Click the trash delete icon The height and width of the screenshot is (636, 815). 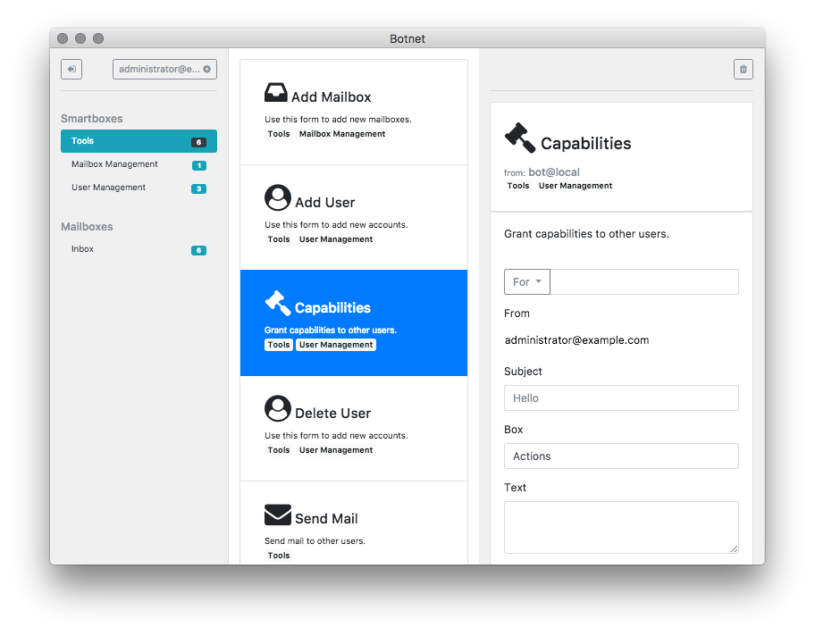743,69
